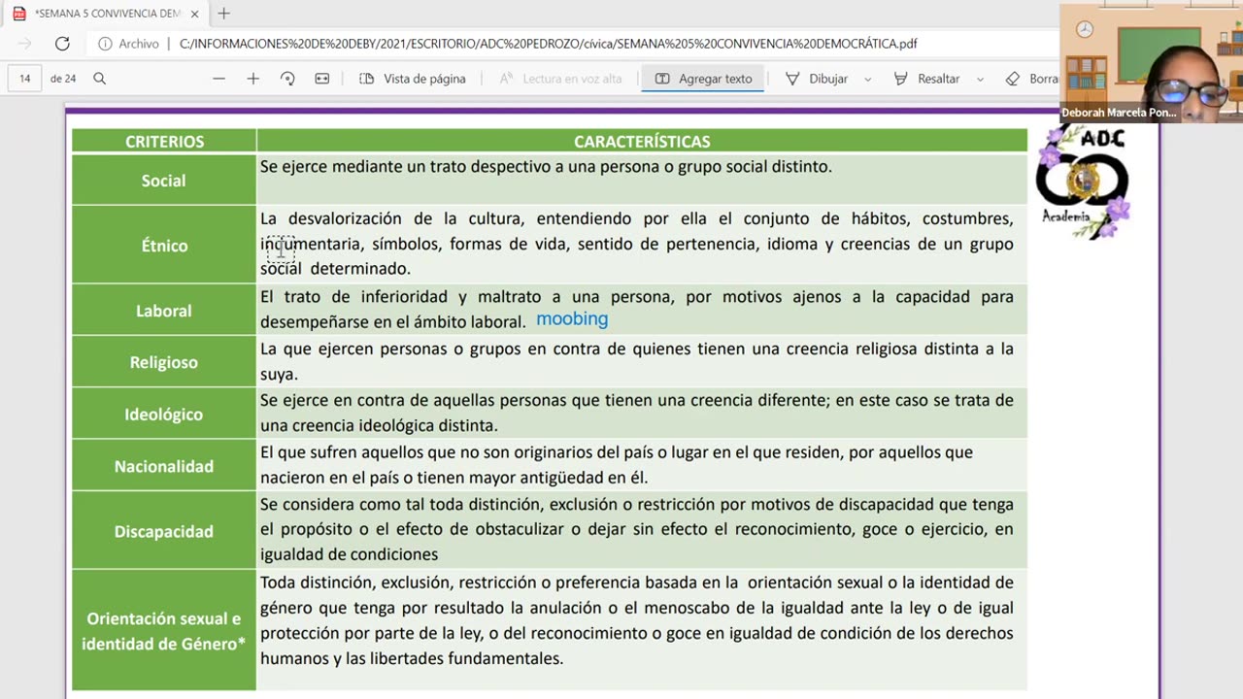The width and height of the screenshot is (1243, 699).
Task: Click text 'La que ejercen personas o grupos'
Action: tap(389, 349)
